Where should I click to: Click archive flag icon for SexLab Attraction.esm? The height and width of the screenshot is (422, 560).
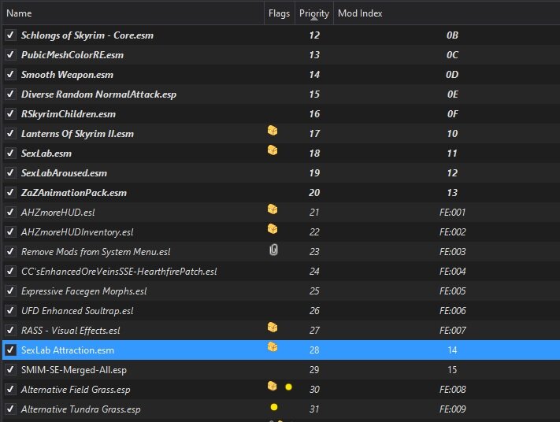(x=273, y=347)
